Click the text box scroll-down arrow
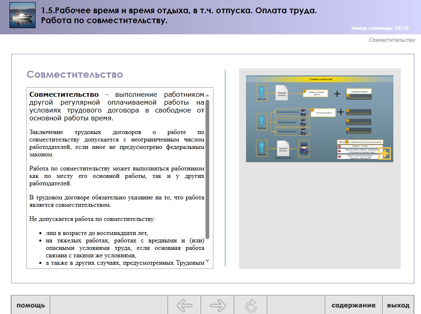The image size is (421, 314). coord(207,261)
